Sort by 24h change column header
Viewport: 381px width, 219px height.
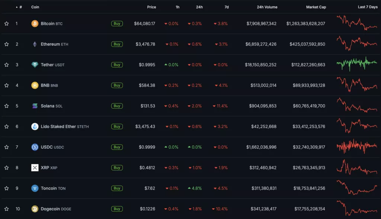199,7
